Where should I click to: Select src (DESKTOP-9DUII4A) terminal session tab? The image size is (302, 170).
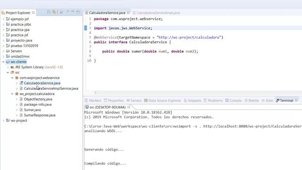(x=106, y=107)
